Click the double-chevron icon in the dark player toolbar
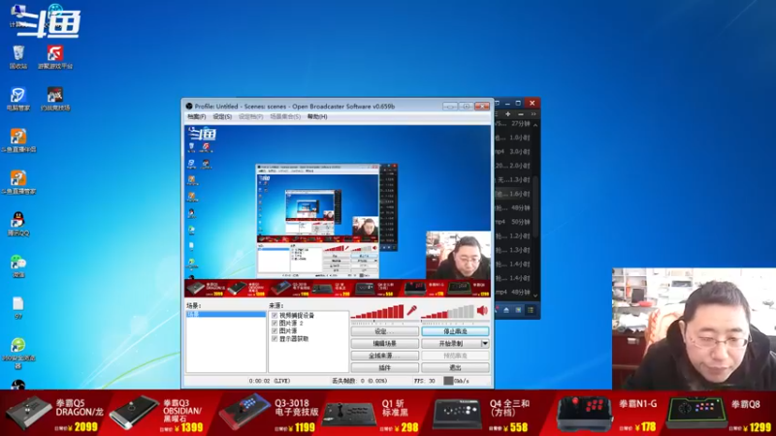This screenshot has height=436, width=776. click(x=533, y=114)
